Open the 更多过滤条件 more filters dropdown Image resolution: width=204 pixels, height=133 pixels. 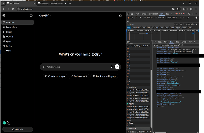pyautogui.click(x=191, y=25)
